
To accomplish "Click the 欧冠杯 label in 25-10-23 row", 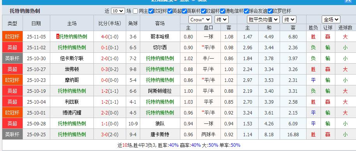I will tap(12, 80).
